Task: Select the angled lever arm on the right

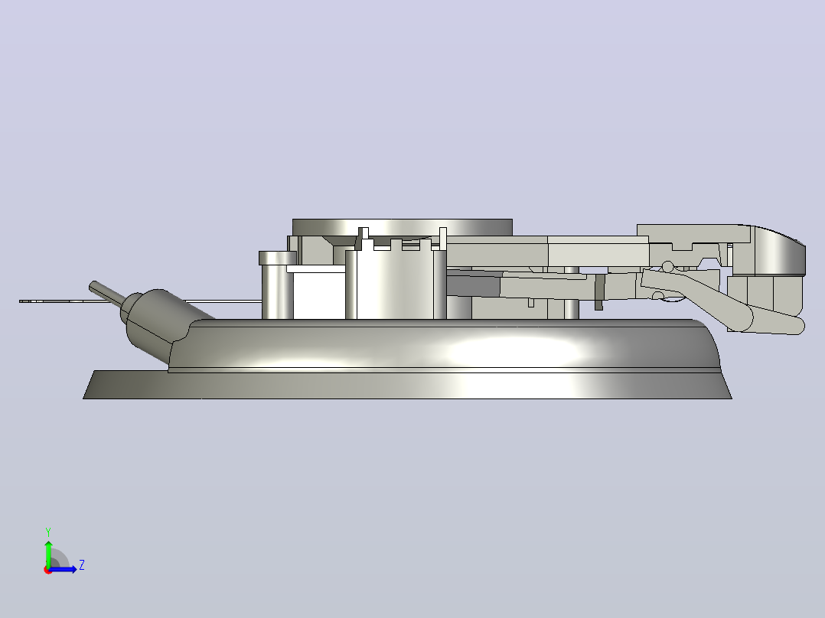Action: pos(697,300)
